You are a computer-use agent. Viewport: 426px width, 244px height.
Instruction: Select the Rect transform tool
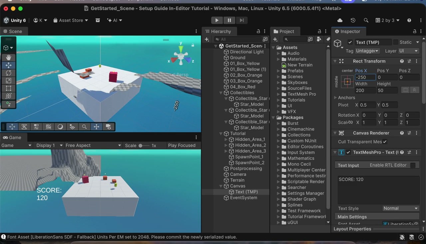pyautogui.click(x=9, y=88)
